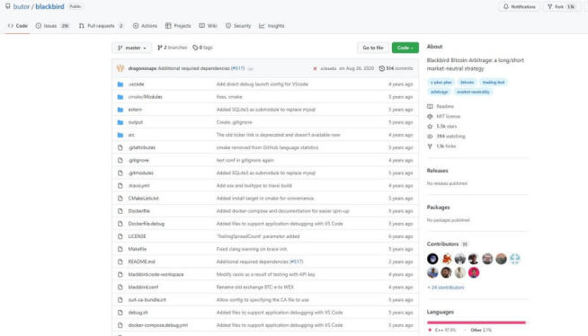Open the 2 branches link
588x336 pixels.
tap(172, 48)
